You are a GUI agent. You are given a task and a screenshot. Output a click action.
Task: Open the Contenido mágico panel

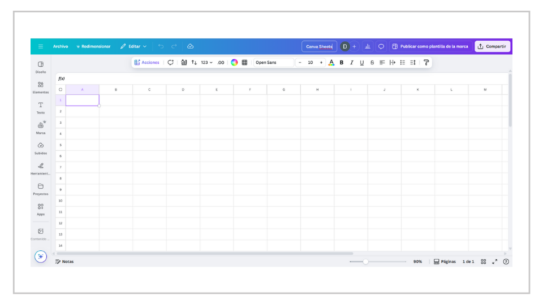coord(41,234)
